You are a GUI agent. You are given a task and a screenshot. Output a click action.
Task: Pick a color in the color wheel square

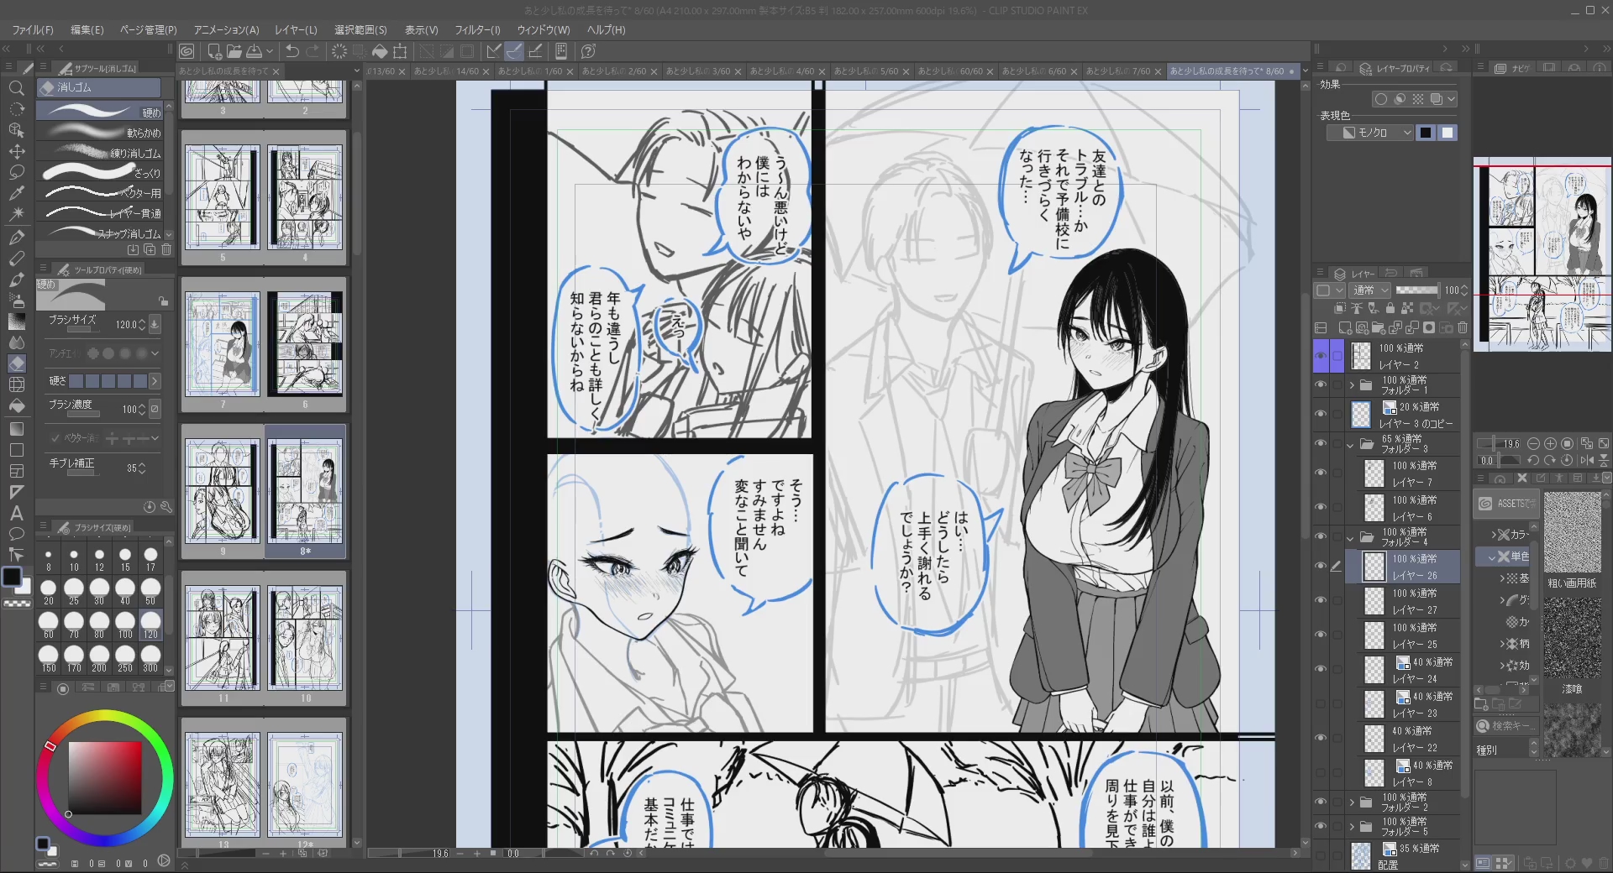pos(105,776)
